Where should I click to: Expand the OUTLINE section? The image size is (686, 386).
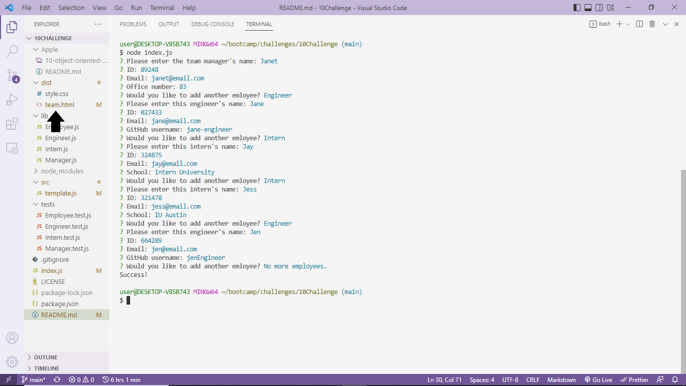coord(46,357)
